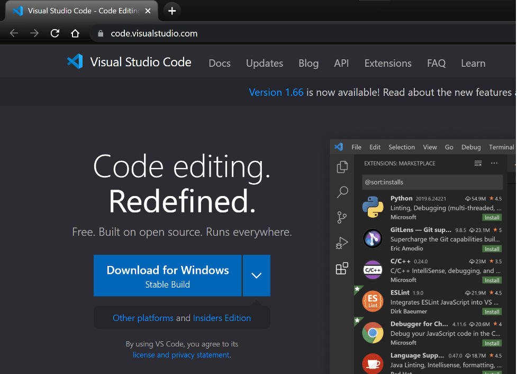Click the @sort:installs search field
Image resolution: width=517 pixels, height=374 pixels.
432,182
